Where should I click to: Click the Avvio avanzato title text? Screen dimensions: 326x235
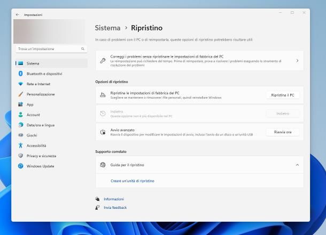(122, 130)
